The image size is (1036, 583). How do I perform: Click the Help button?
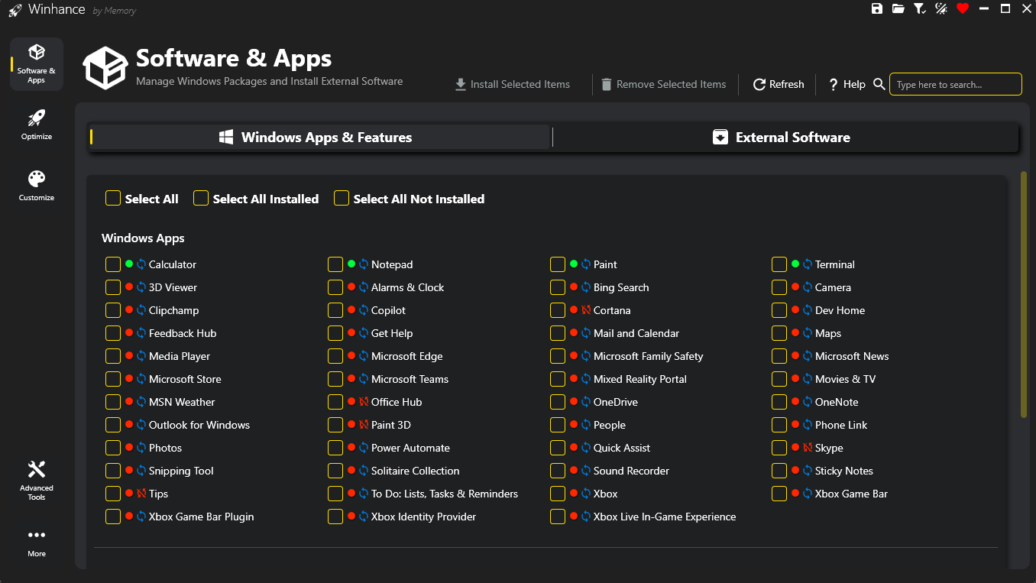[x=846, y=84]
